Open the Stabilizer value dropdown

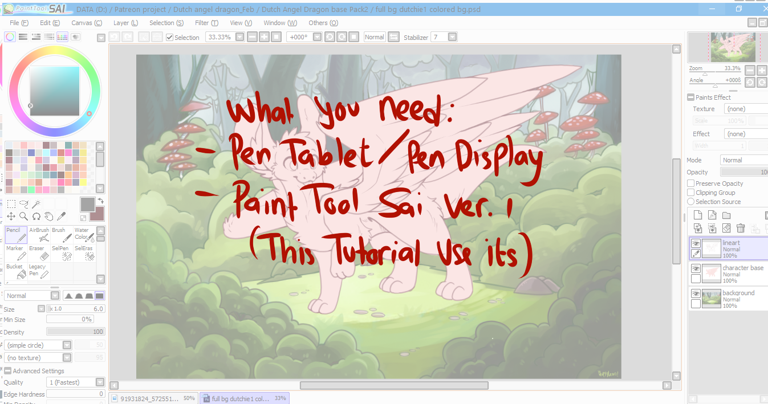[452, 37]
